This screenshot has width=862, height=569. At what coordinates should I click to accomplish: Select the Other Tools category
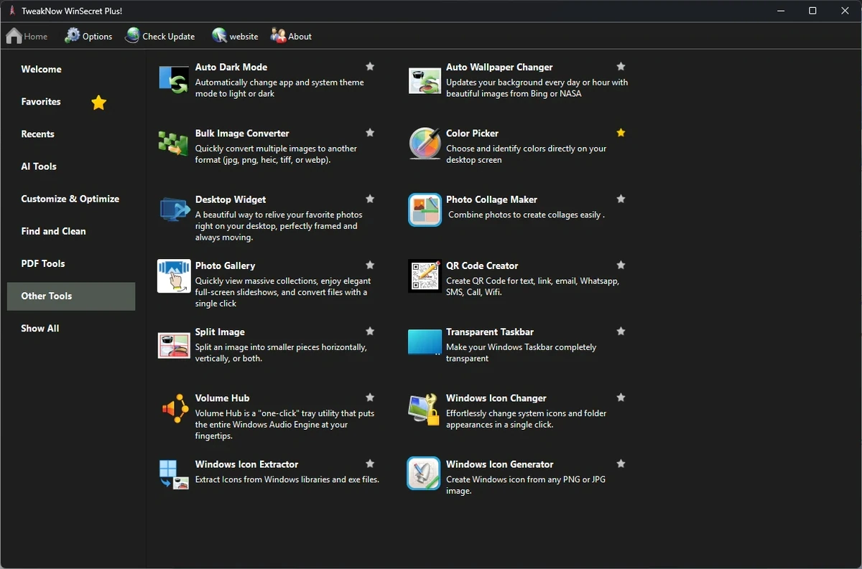(x=71, y=296)
